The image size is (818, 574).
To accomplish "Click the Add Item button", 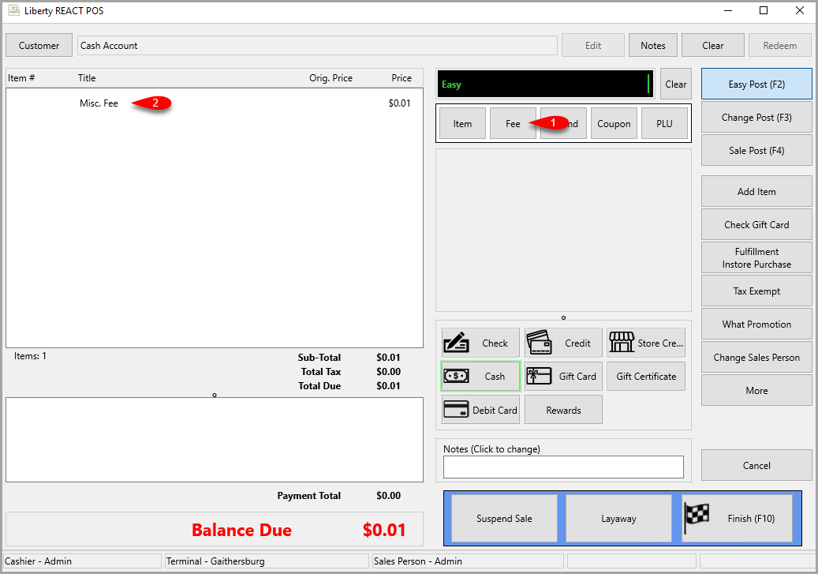I will [756, 192].
